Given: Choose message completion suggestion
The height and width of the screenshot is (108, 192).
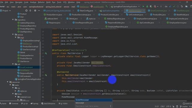Looking at the screenshot, I should click(94, 103).
